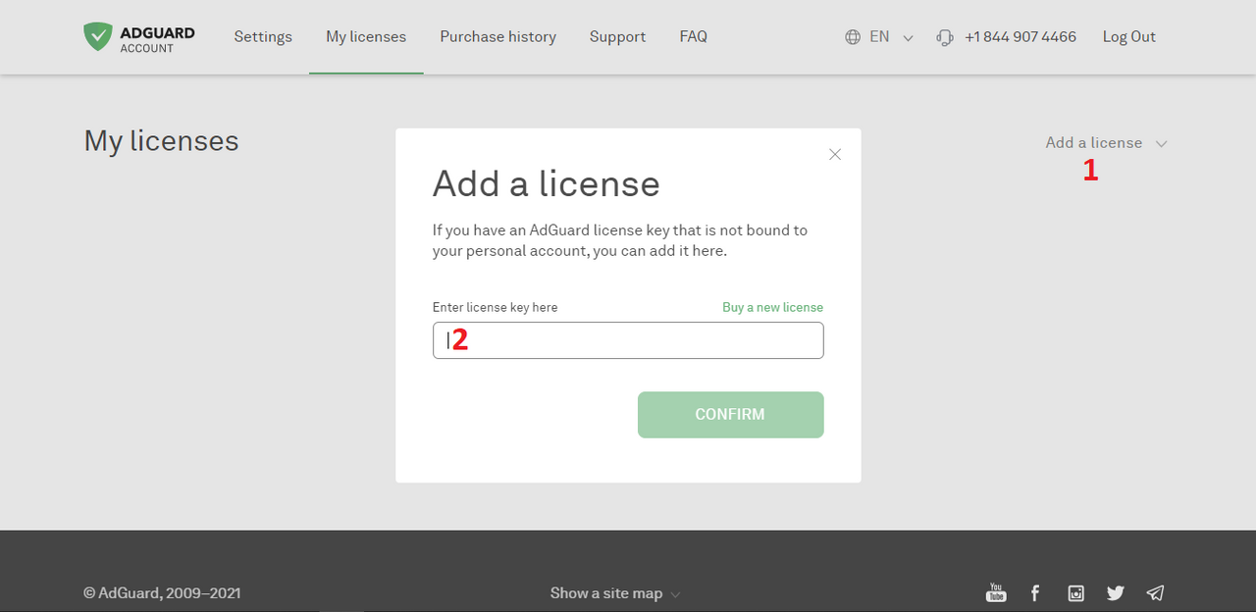Log out of the account
Viewport: 1256px width, 612px height.
point(1128,36)
